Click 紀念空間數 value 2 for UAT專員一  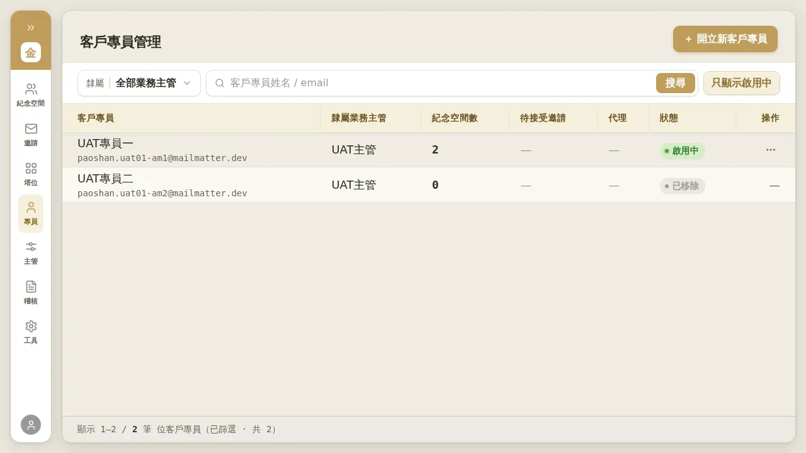(435, 150)
